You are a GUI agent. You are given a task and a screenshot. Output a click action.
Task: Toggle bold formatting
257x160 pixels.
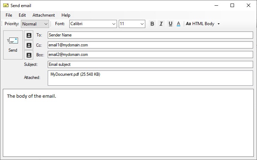[x=152, y=24]
